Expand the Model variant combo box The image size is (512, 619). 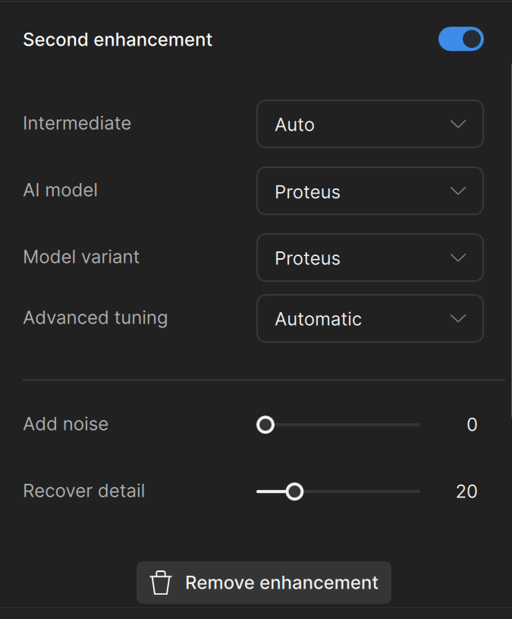(x=369, y=257)
